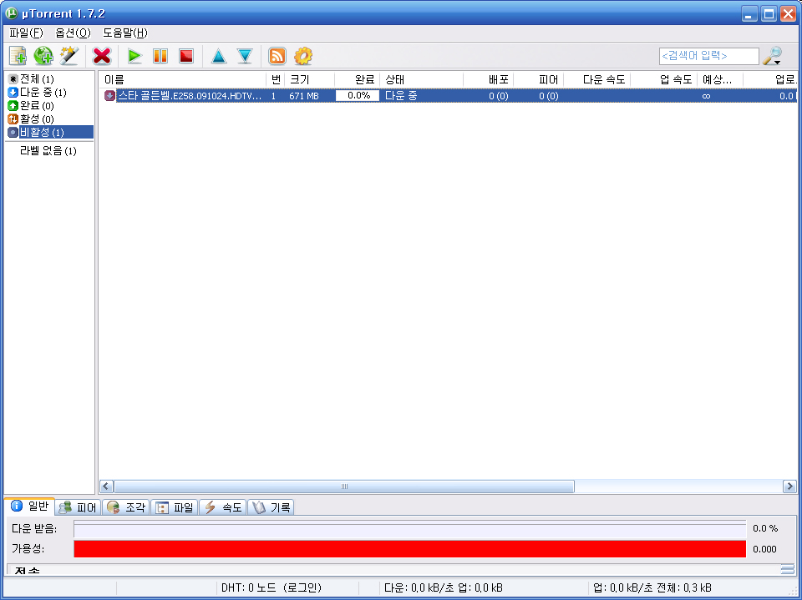Sort by the 배포 column header
Viewport: 802px width, 600px height.
[489, 79]
